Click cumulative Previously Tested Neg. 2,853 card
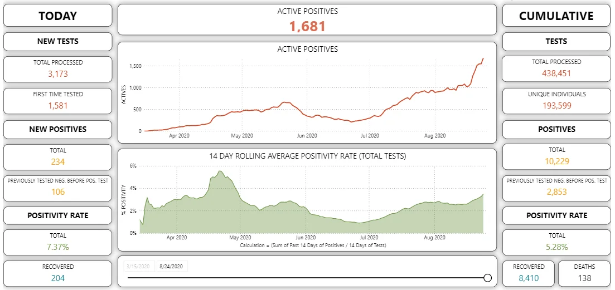The width and height of the screenshot is (615, 290). [556, 188]
